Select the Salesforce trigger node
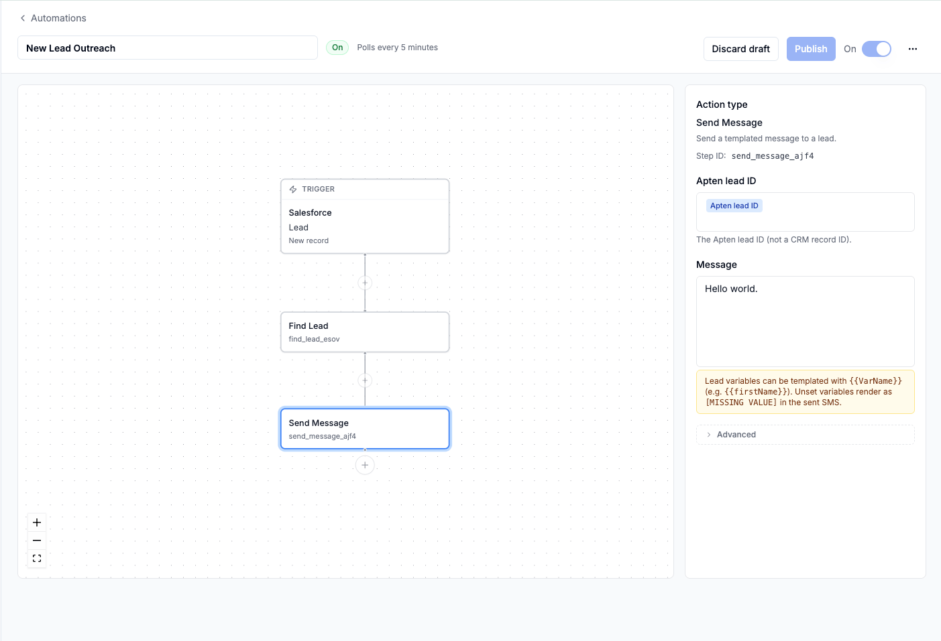Screen dimensions: 941x641 [x=365, y=216]
